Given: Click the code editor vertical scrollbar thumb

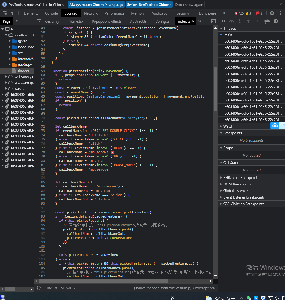Looking at the screenshot, I should tap(215, 89).
